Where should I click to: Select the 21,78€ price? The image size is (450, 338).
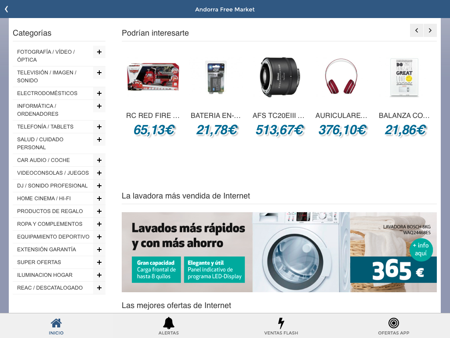[x=217, y=130]
